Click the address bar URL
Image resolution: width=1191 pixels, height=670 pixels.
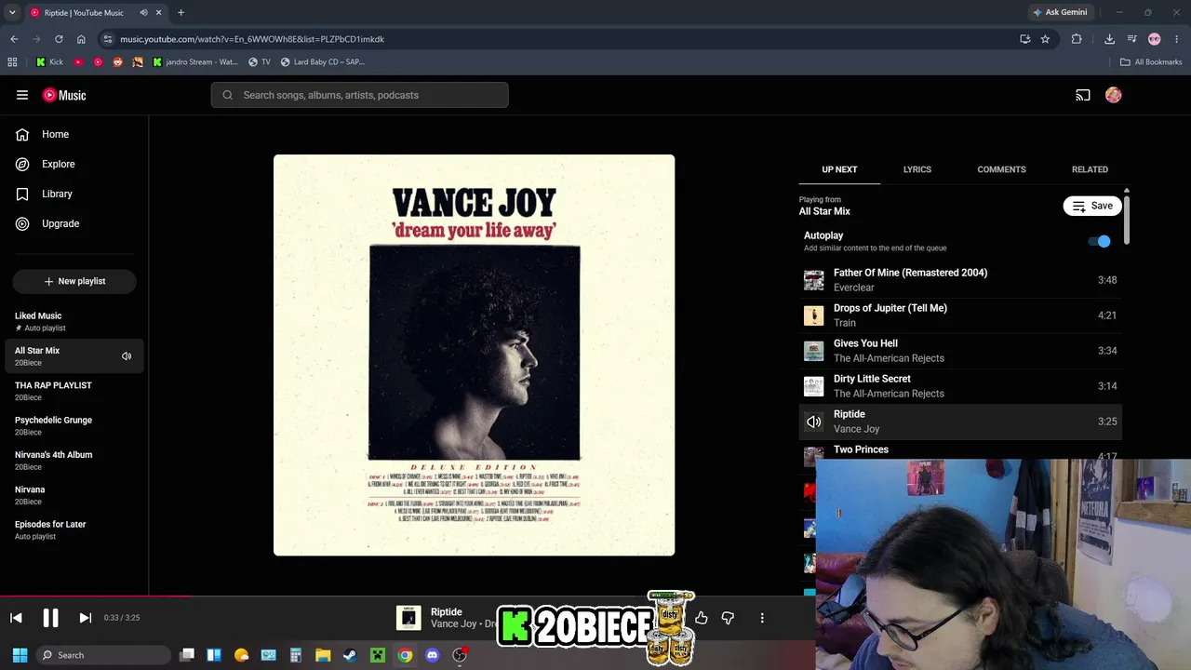tap(252, 39)
